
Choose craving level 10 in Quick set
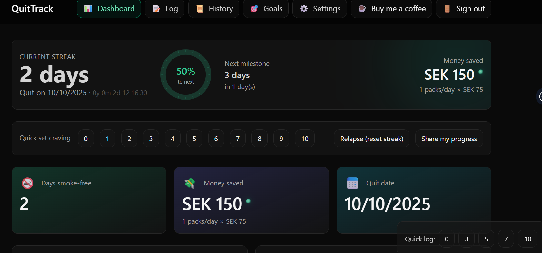pos(305,139)
